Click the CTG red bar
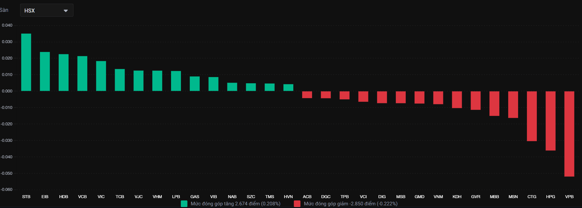Image resolution: width=582 pixels, height=208 pixels. (x=532, y=116)
